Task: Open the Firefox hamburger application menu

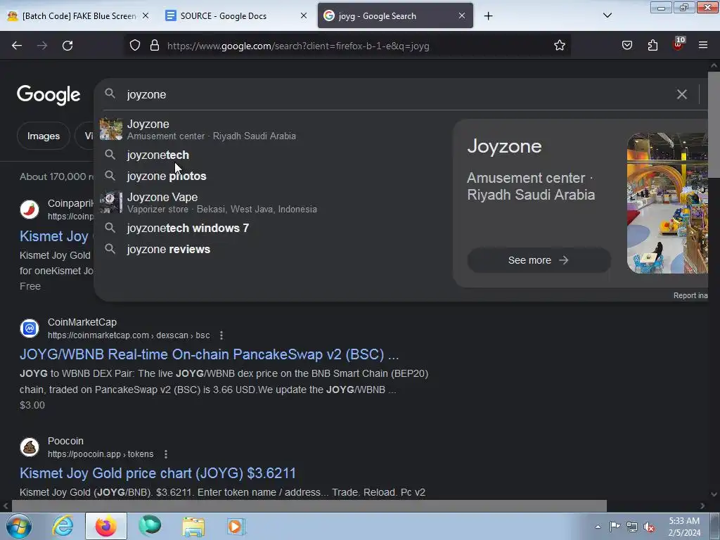Action: 703,46
